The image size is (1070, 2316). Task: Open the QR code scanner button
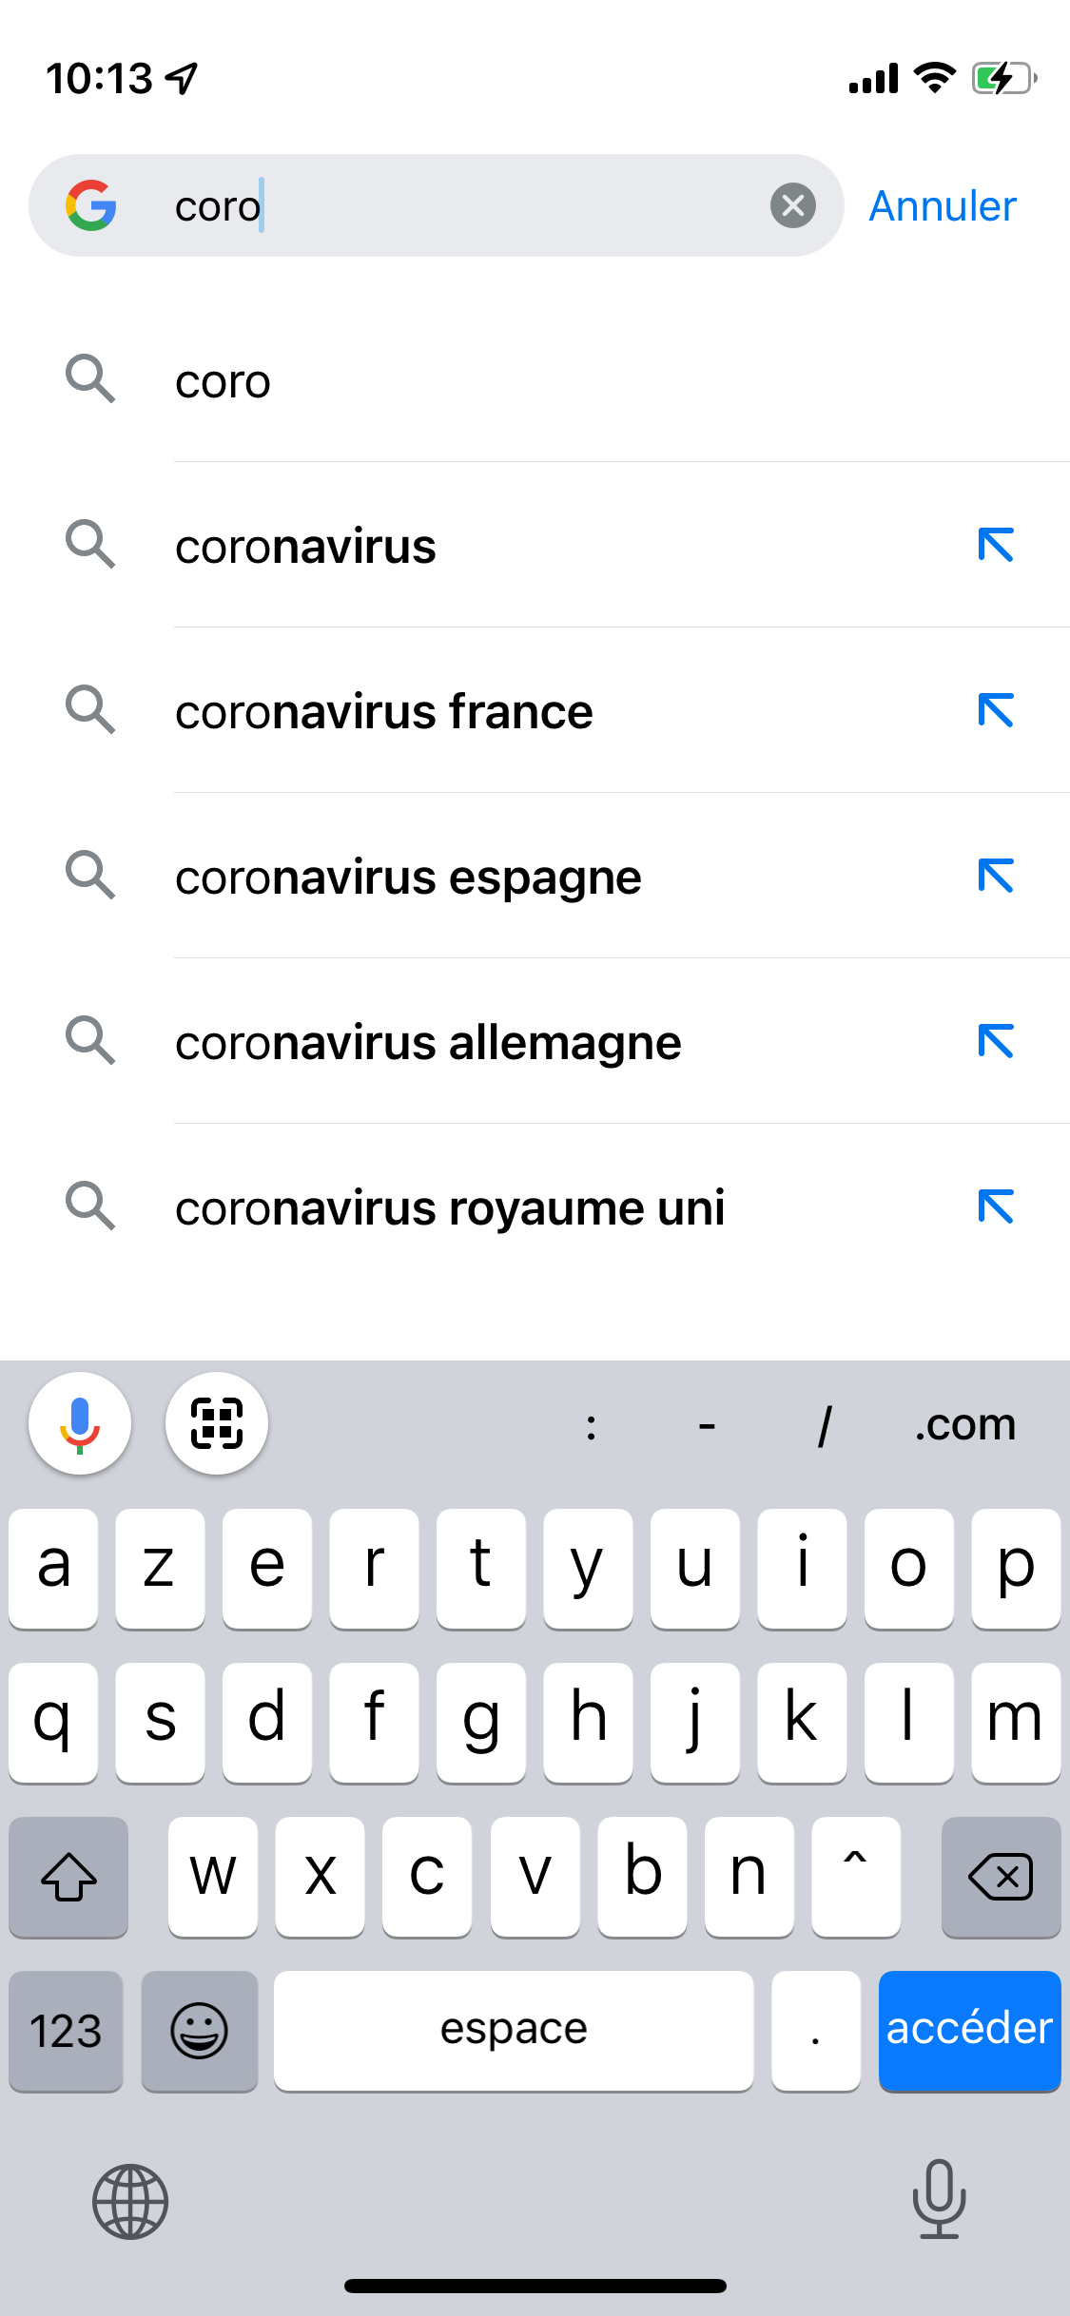(217, 1423)
